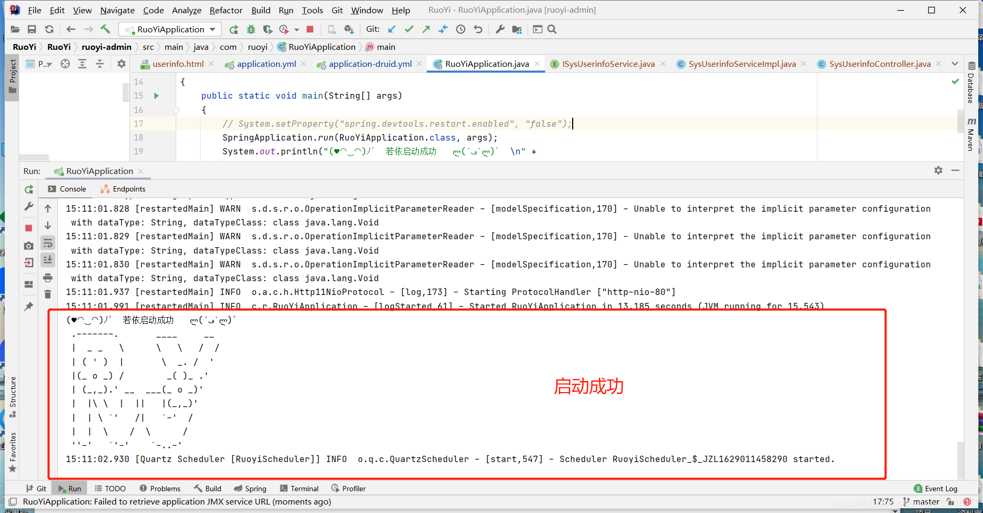Expand all in project panel
983x513 pixels.
[82, 64]
